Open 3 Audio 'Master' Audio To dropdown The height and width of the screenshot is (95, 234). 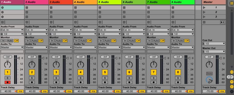[61, 47]
